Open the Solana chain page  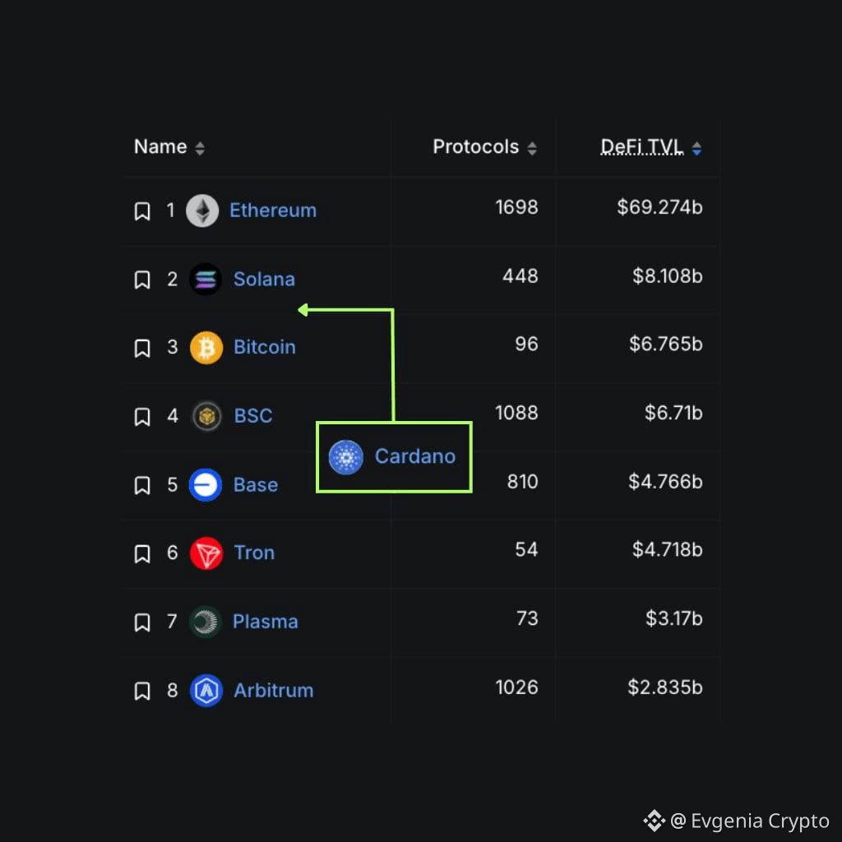point(264,279)
